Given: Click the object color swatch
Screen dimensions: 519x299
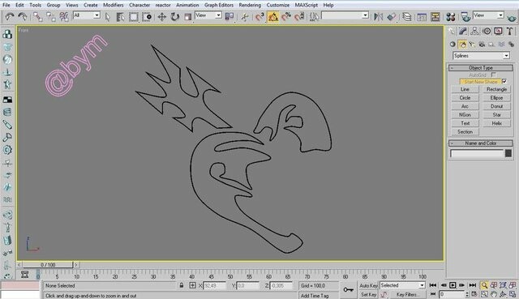Looking at the screenshot, I should (x=508, y=153).
